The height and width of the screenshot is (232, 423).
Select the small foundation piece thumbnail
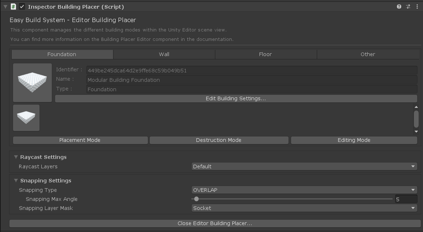(x=26, y=118)
